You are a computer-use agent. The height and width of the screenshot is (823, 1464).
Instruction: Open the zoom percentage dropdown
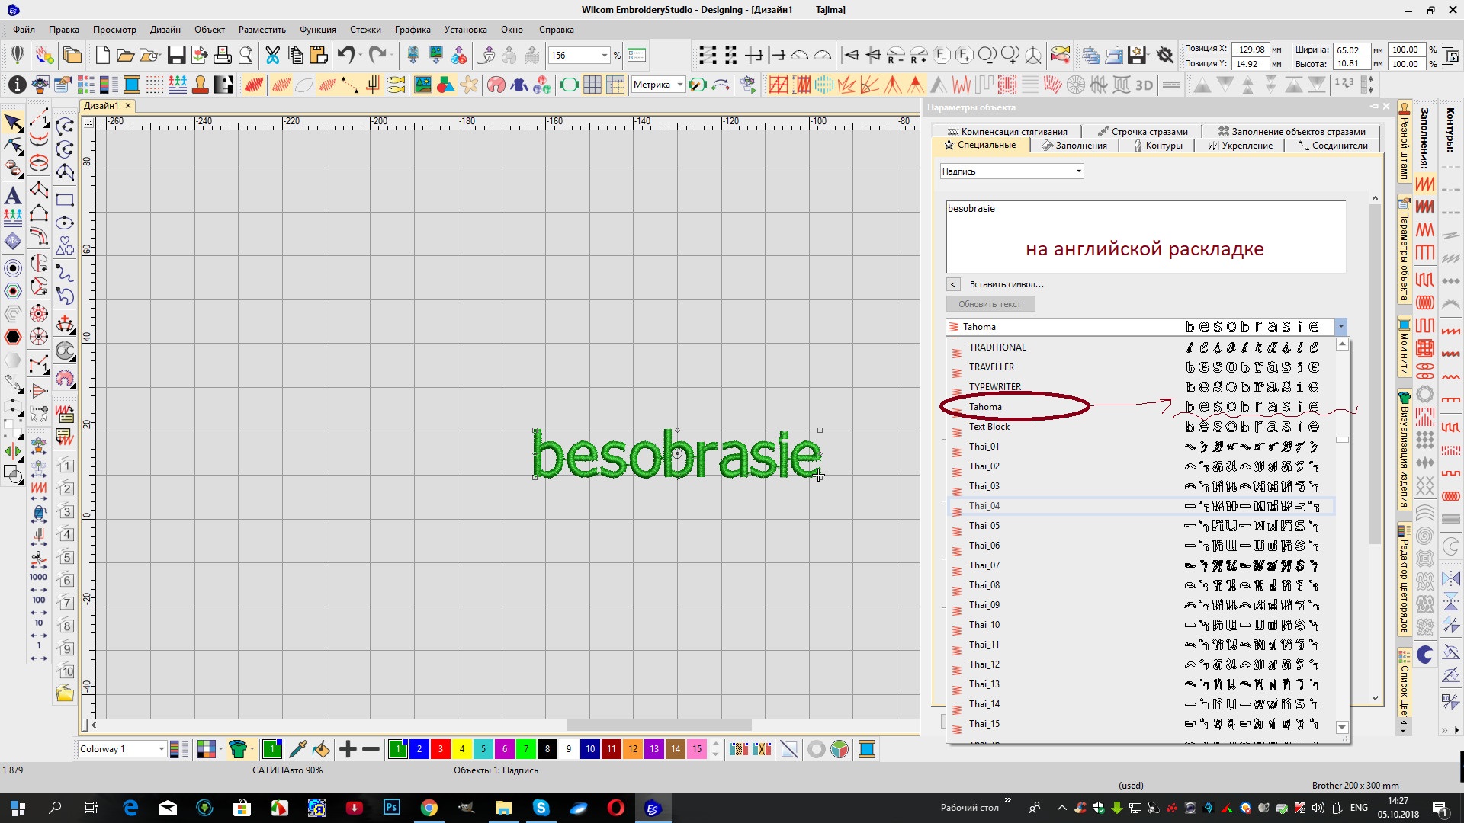coord(605,56)
